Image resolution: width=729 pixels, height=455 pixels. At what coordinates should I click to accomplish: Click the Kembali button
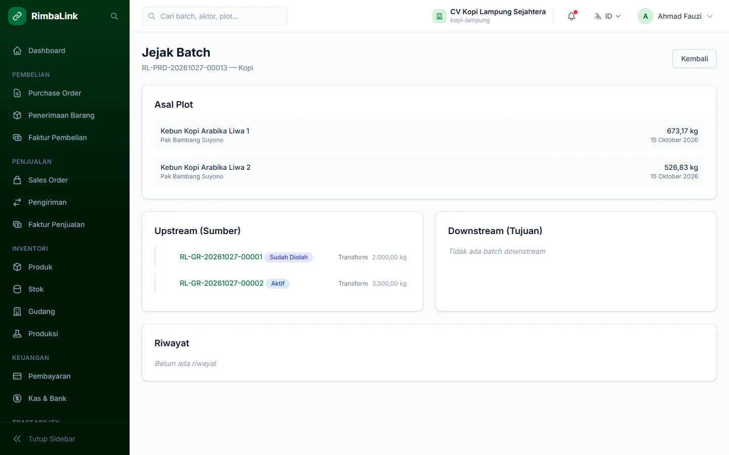point(695,59)
